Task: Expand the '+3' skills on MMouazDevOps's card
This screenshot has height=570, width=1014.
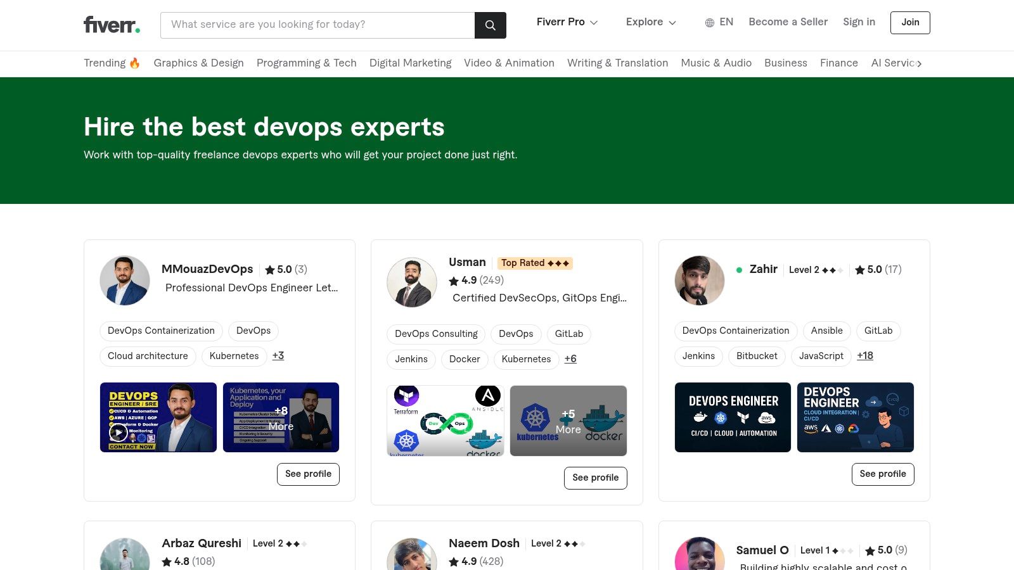Action: 278,356
